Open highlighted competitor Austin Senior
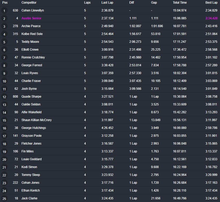This screenshot has height=202, width=220. (31, 18)
